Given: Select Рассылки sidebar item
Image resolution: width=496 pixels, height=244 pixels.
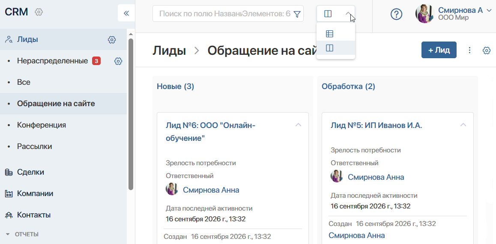Looking at the screenshot, I should [x=34, y=146].
